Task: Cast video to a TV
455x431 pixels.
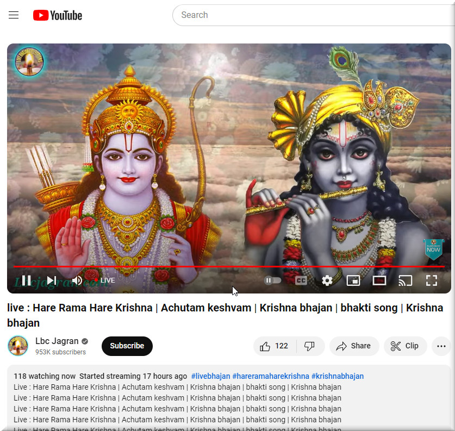Action: point(405,280)
